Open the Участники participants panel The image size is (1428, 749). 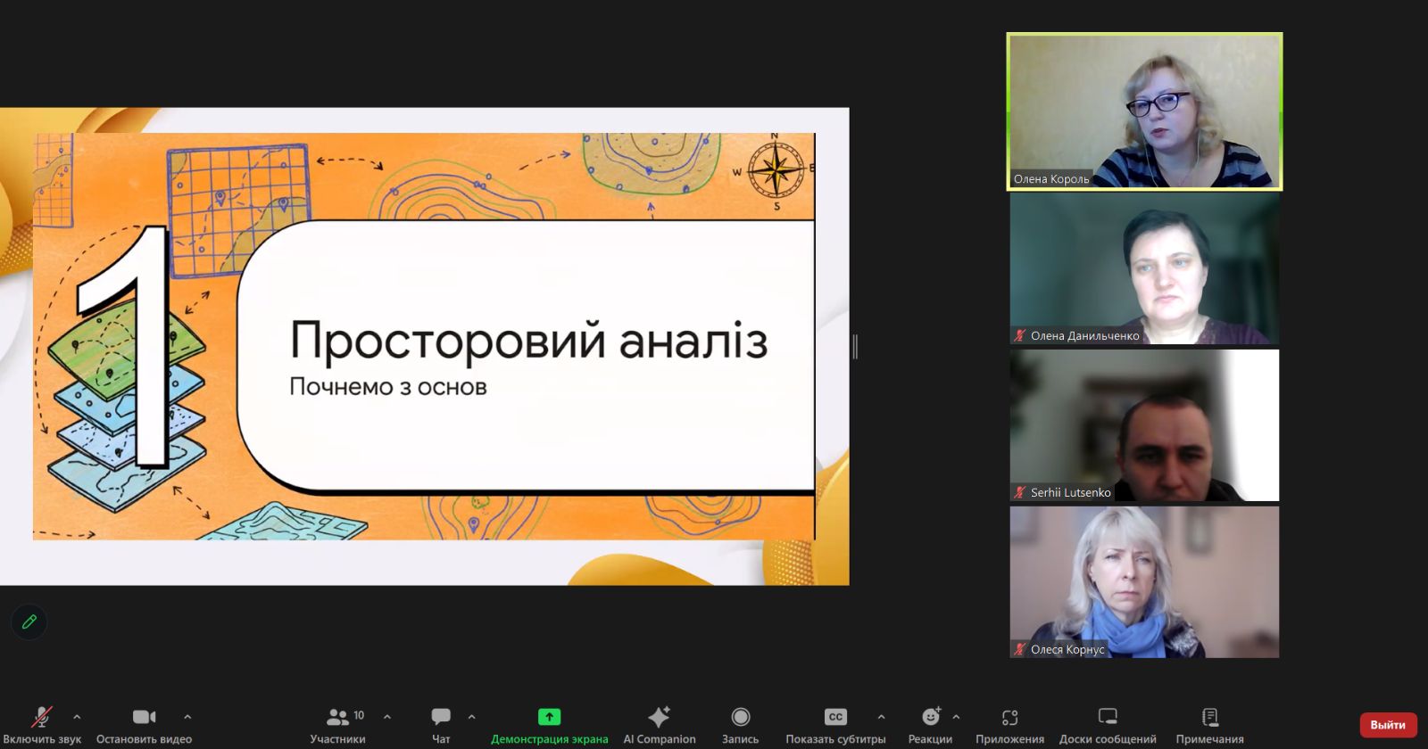[x=337, y=718]
